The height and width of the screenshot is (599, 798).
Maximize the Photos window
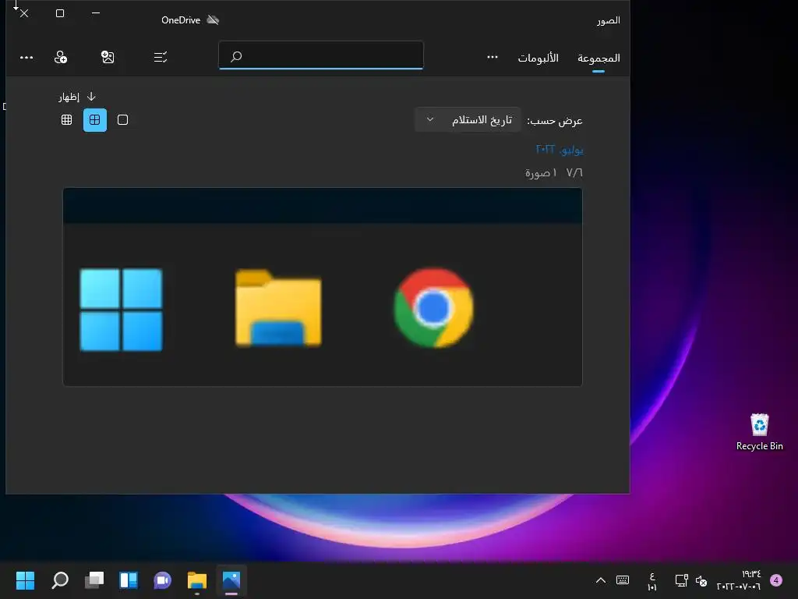(60, 12)
